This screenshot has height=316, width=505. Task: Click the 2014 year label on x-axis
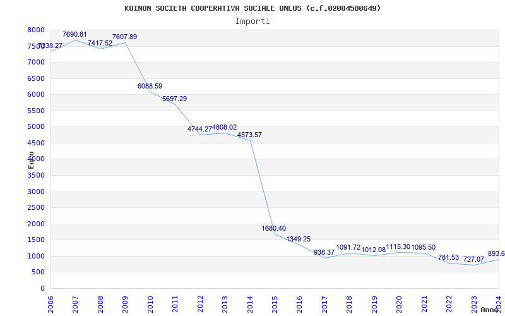pyautogui.click(x=249, y=305)
